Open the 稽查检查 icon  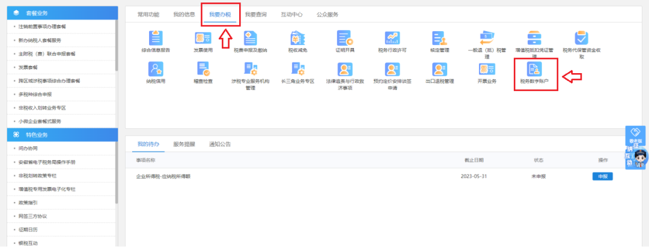(203, 69)
